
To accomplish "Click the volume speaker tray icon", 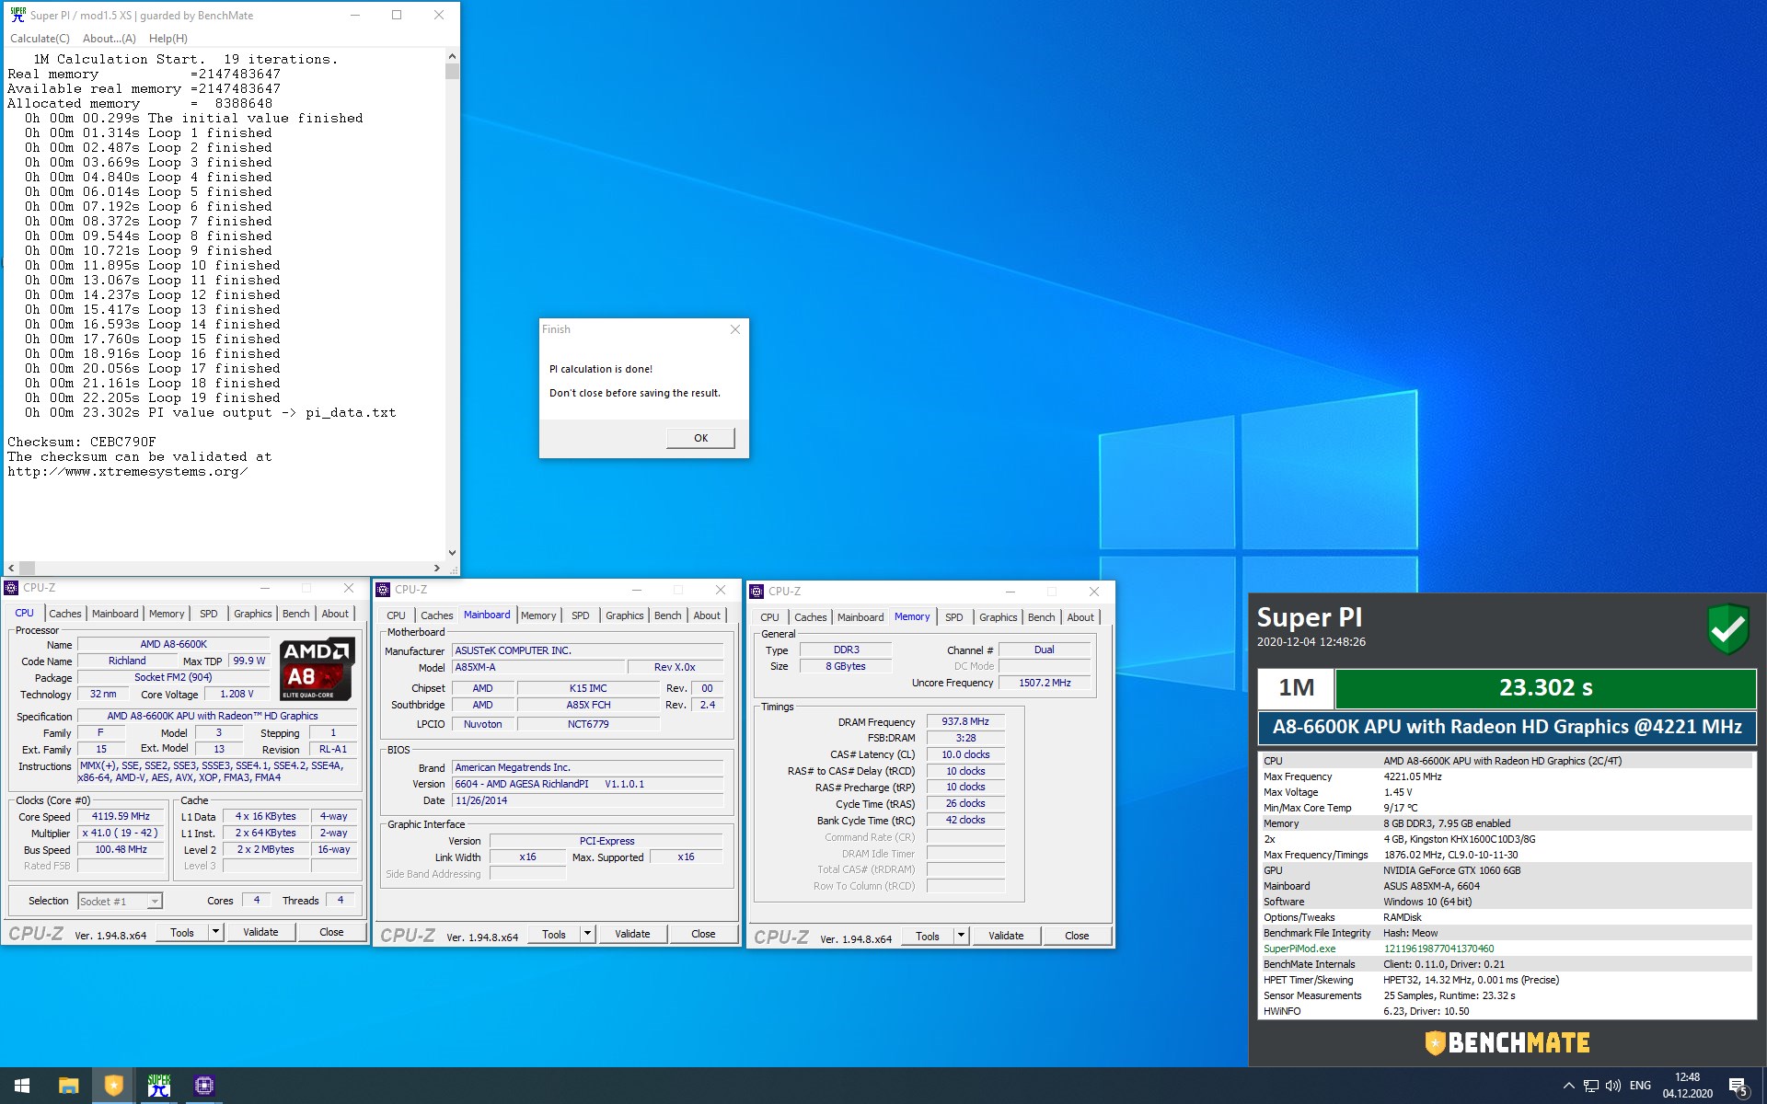I will [x=1612, y=1086].
